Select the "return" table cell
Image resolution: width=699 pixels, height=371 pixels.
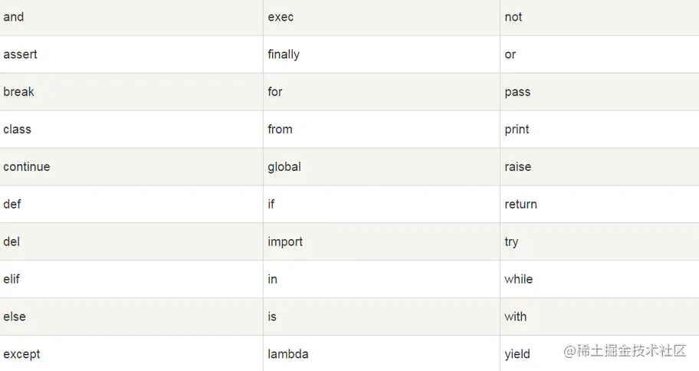coord(520,205)
